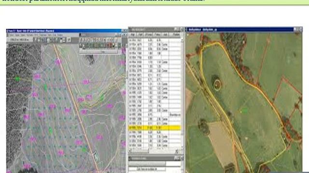Select the green marker on the aerial photo field

[x=244, y=111]
